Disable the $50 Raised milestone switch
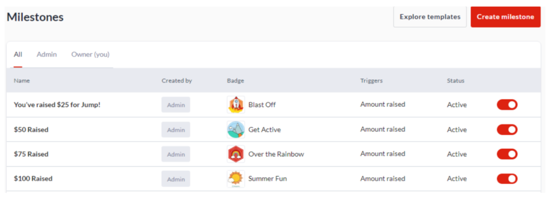550x199 pixels. 507,130
